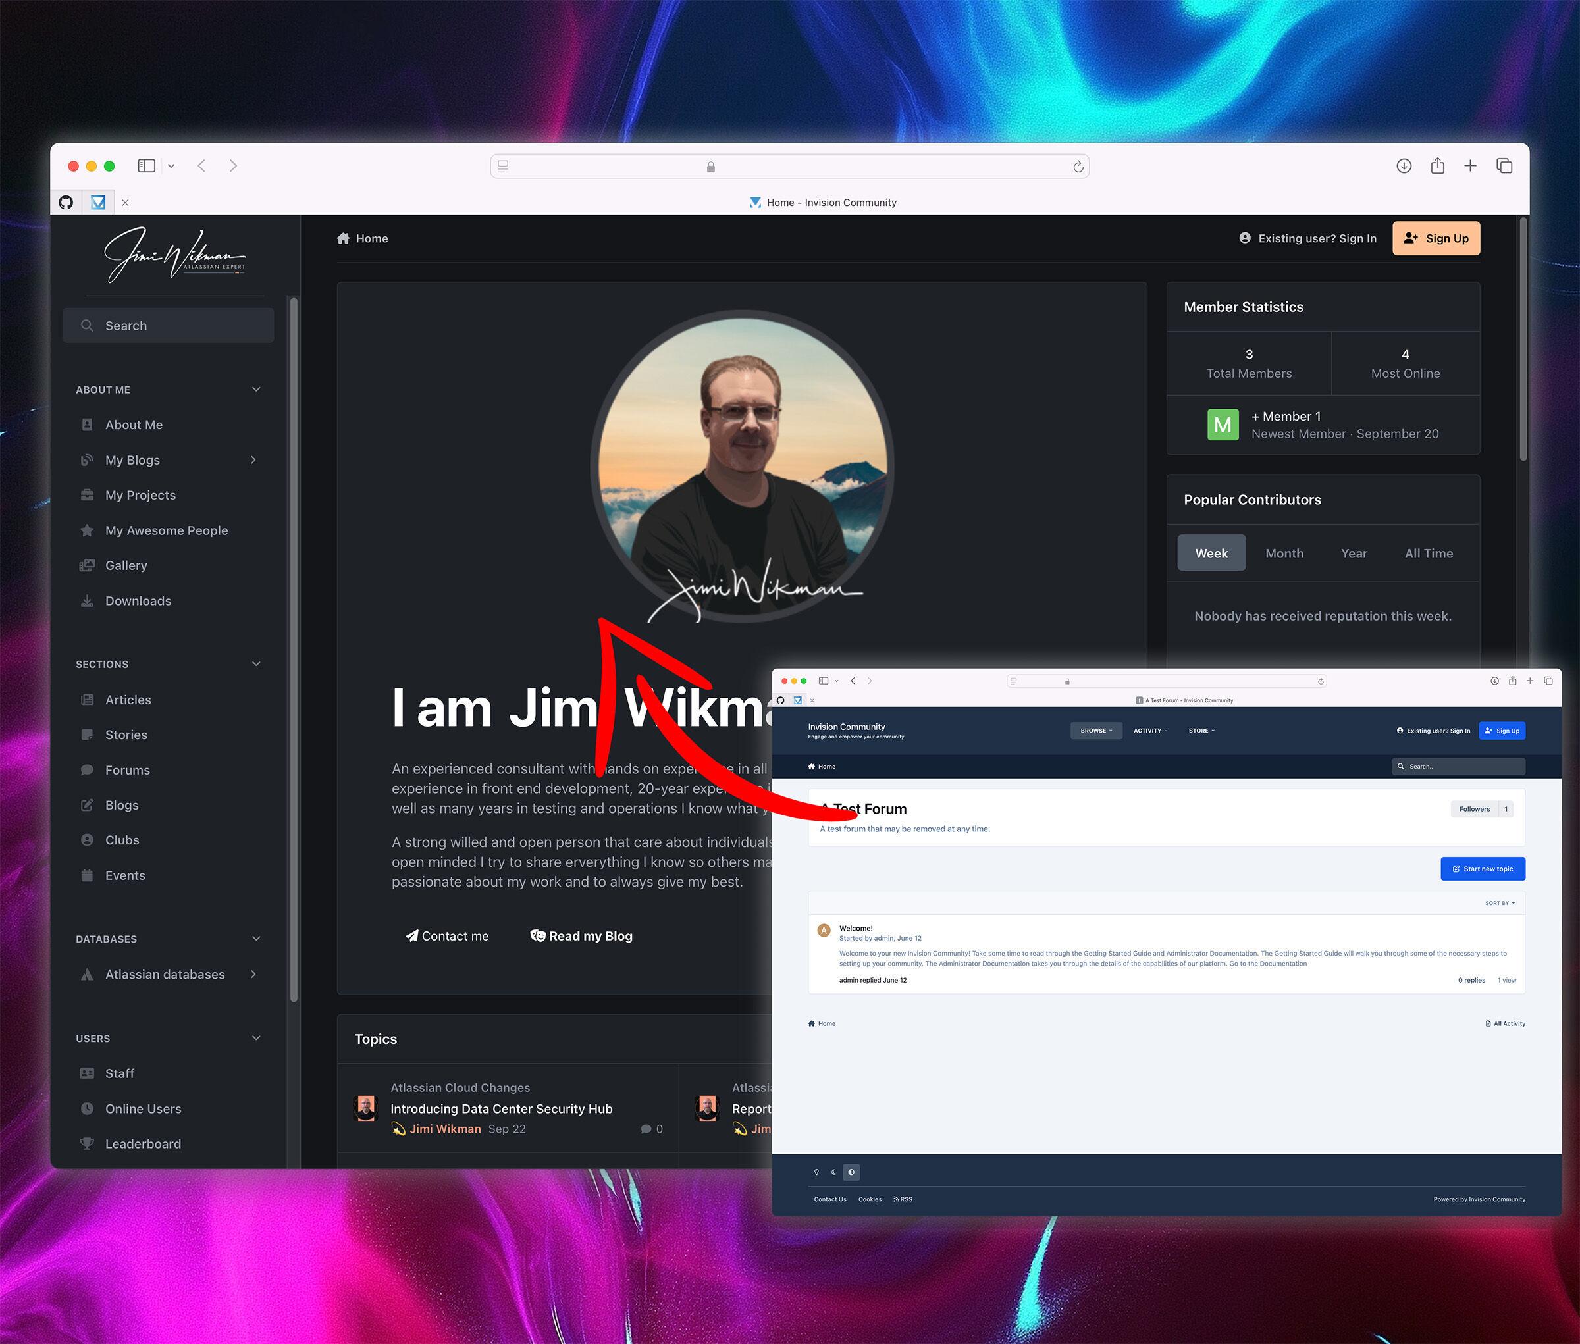Select the Forums icon in the sidebar
The image size is (1580, 1344).
coord(88,769)
